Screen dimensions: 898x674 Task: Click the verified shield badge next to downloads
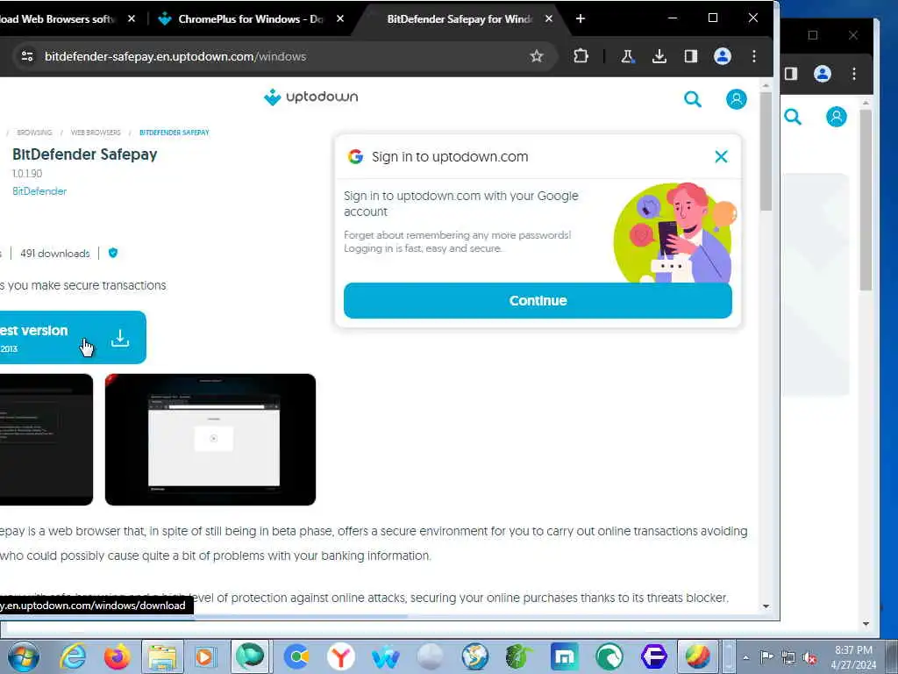[113, 253]
